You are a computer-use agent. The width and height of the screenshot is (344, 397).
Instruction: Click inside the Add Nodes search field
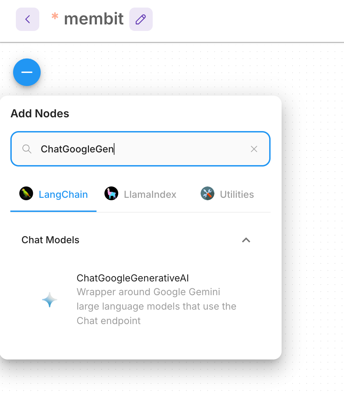click(x=138, y=149)
